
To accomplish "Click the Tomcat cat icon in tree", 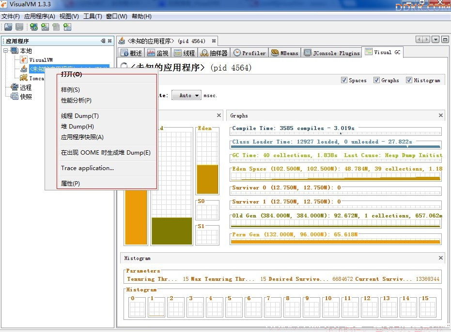I will point(24,77).
